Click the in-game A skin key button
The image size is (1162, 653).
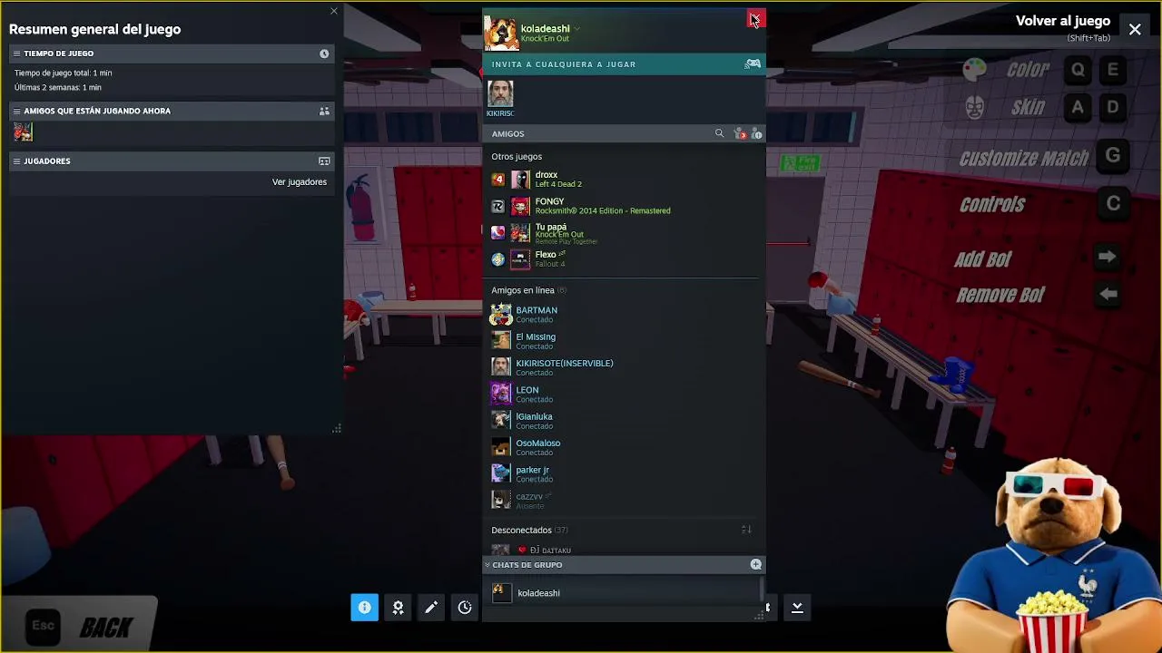tap(1078, 108)
